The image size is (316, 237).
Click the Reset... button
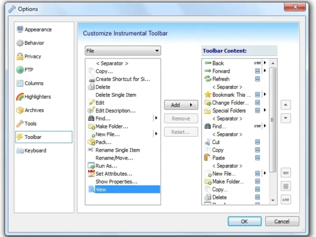pos(181,132)
